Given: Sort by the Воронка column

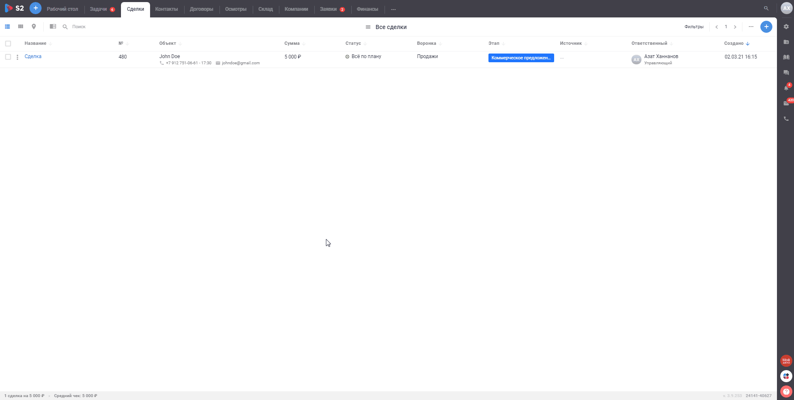Looking at the screenshot, I should pyautogui.click(x=429, y=44).
